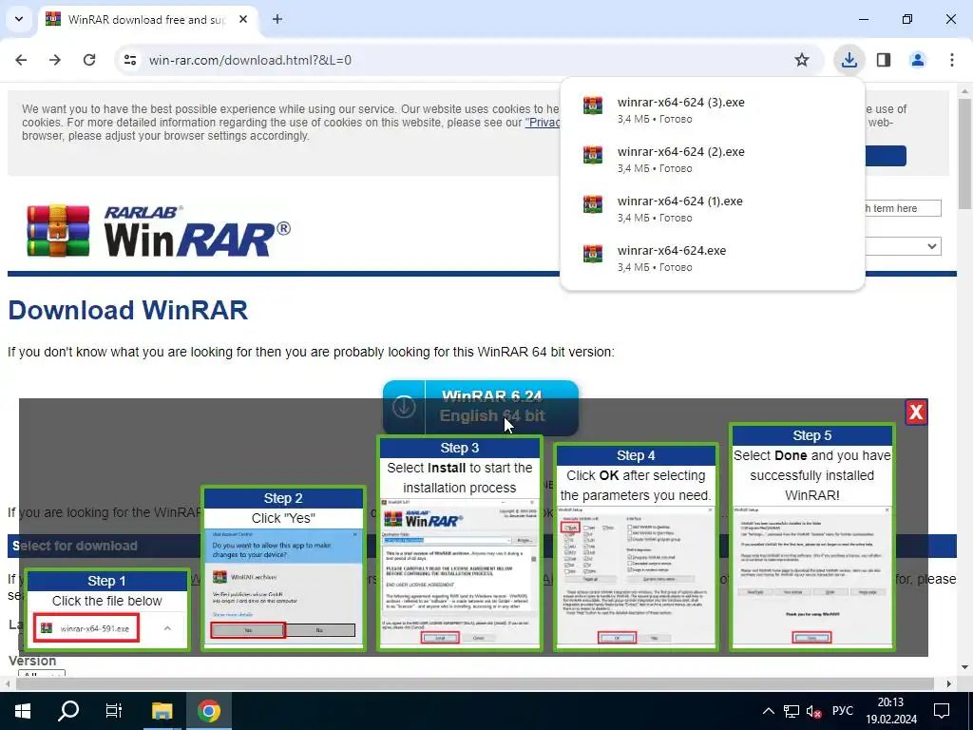Click the Step 5 Select Done thumbnail
The image size is (973, 730).
(811, 537)
